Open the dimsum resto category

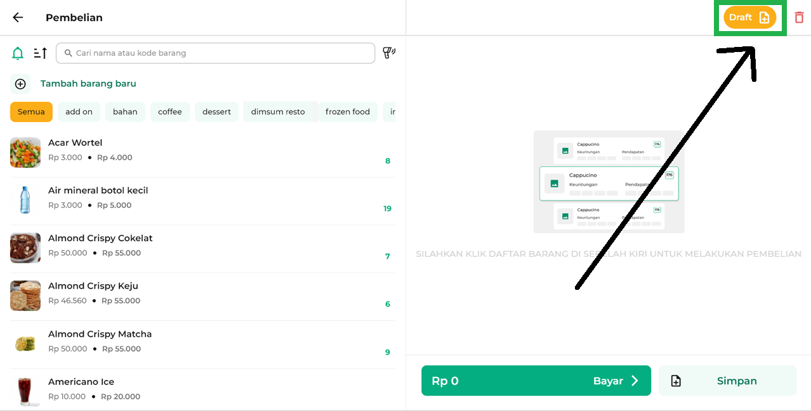coord(278,112)
